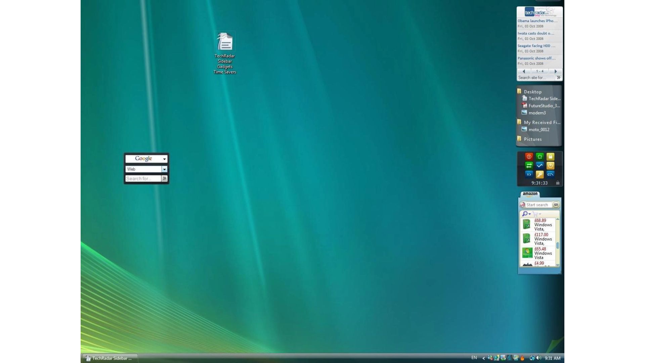Click the yellow key icon in gadget
The width and height of the screenshot is (645, 363).
[x=540, y=174]
